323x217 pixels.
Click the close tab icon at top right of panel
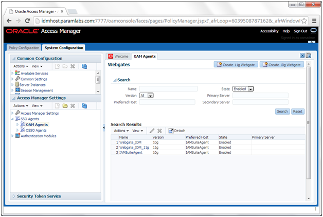[302, 56]
